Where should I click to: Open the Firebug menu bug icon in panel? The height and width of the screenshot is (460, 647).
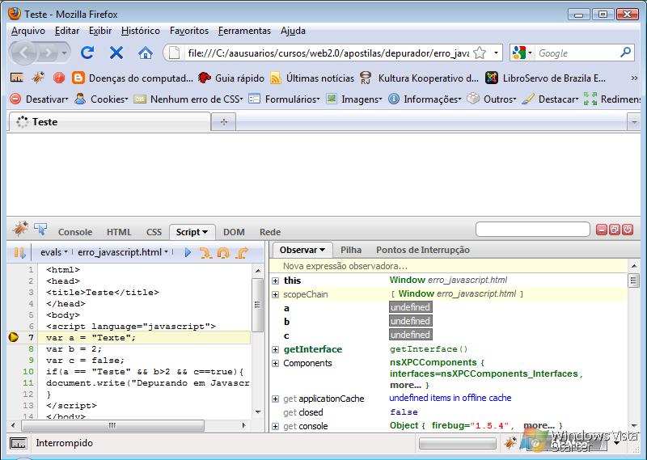click(x=19, y=229)
